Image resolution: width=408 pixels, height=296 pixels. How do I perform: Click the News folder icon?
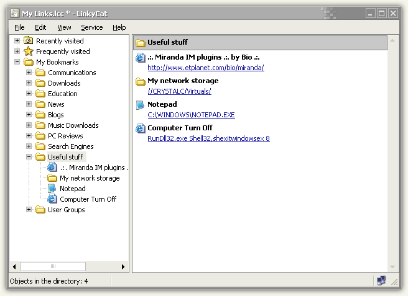[x=40, y=104]
